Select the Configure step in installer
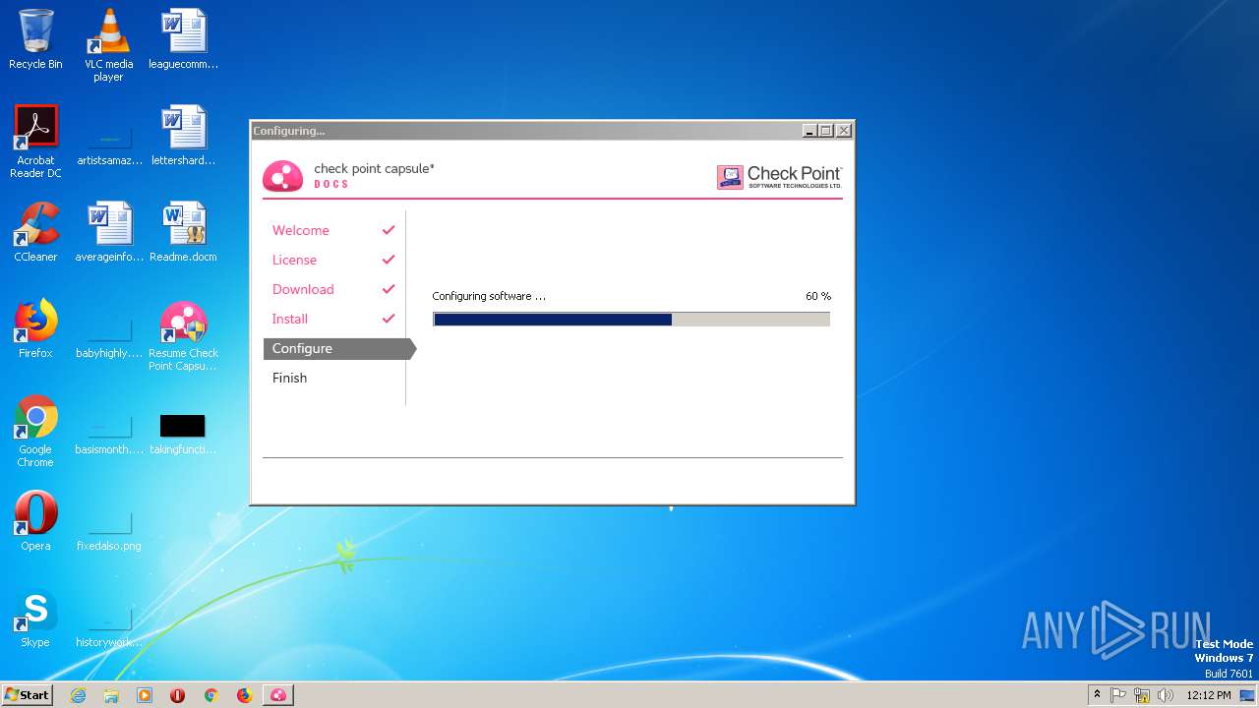1259x708 pixels. click(x=339, y=349)
